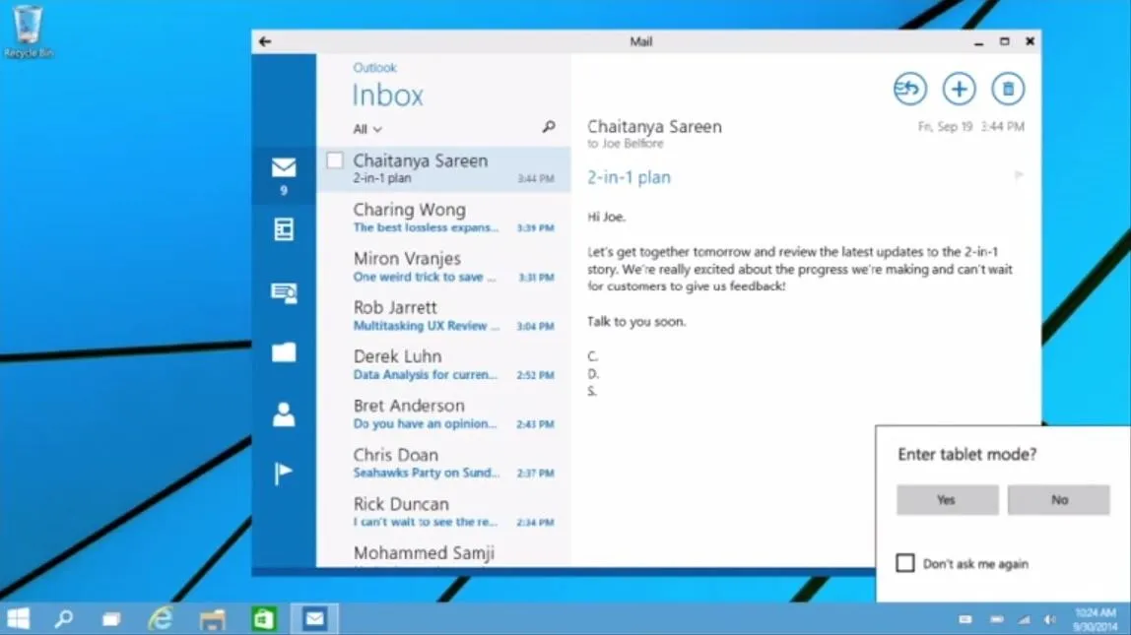
Task: Go back using the Mail back arrow
Action: [265, 41]
